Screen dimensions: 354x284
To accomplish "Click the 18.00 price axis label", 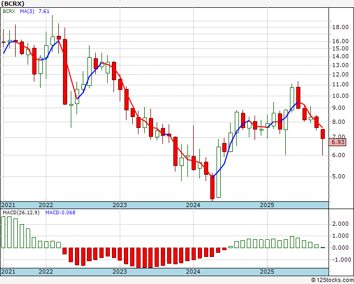I will point(340,27).
